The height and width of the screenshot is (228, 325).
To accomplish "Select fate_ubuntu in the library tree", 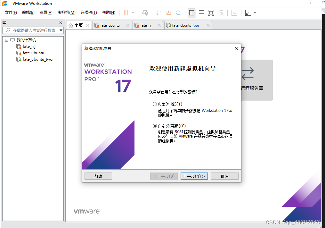I will click(x=33, y=53).
